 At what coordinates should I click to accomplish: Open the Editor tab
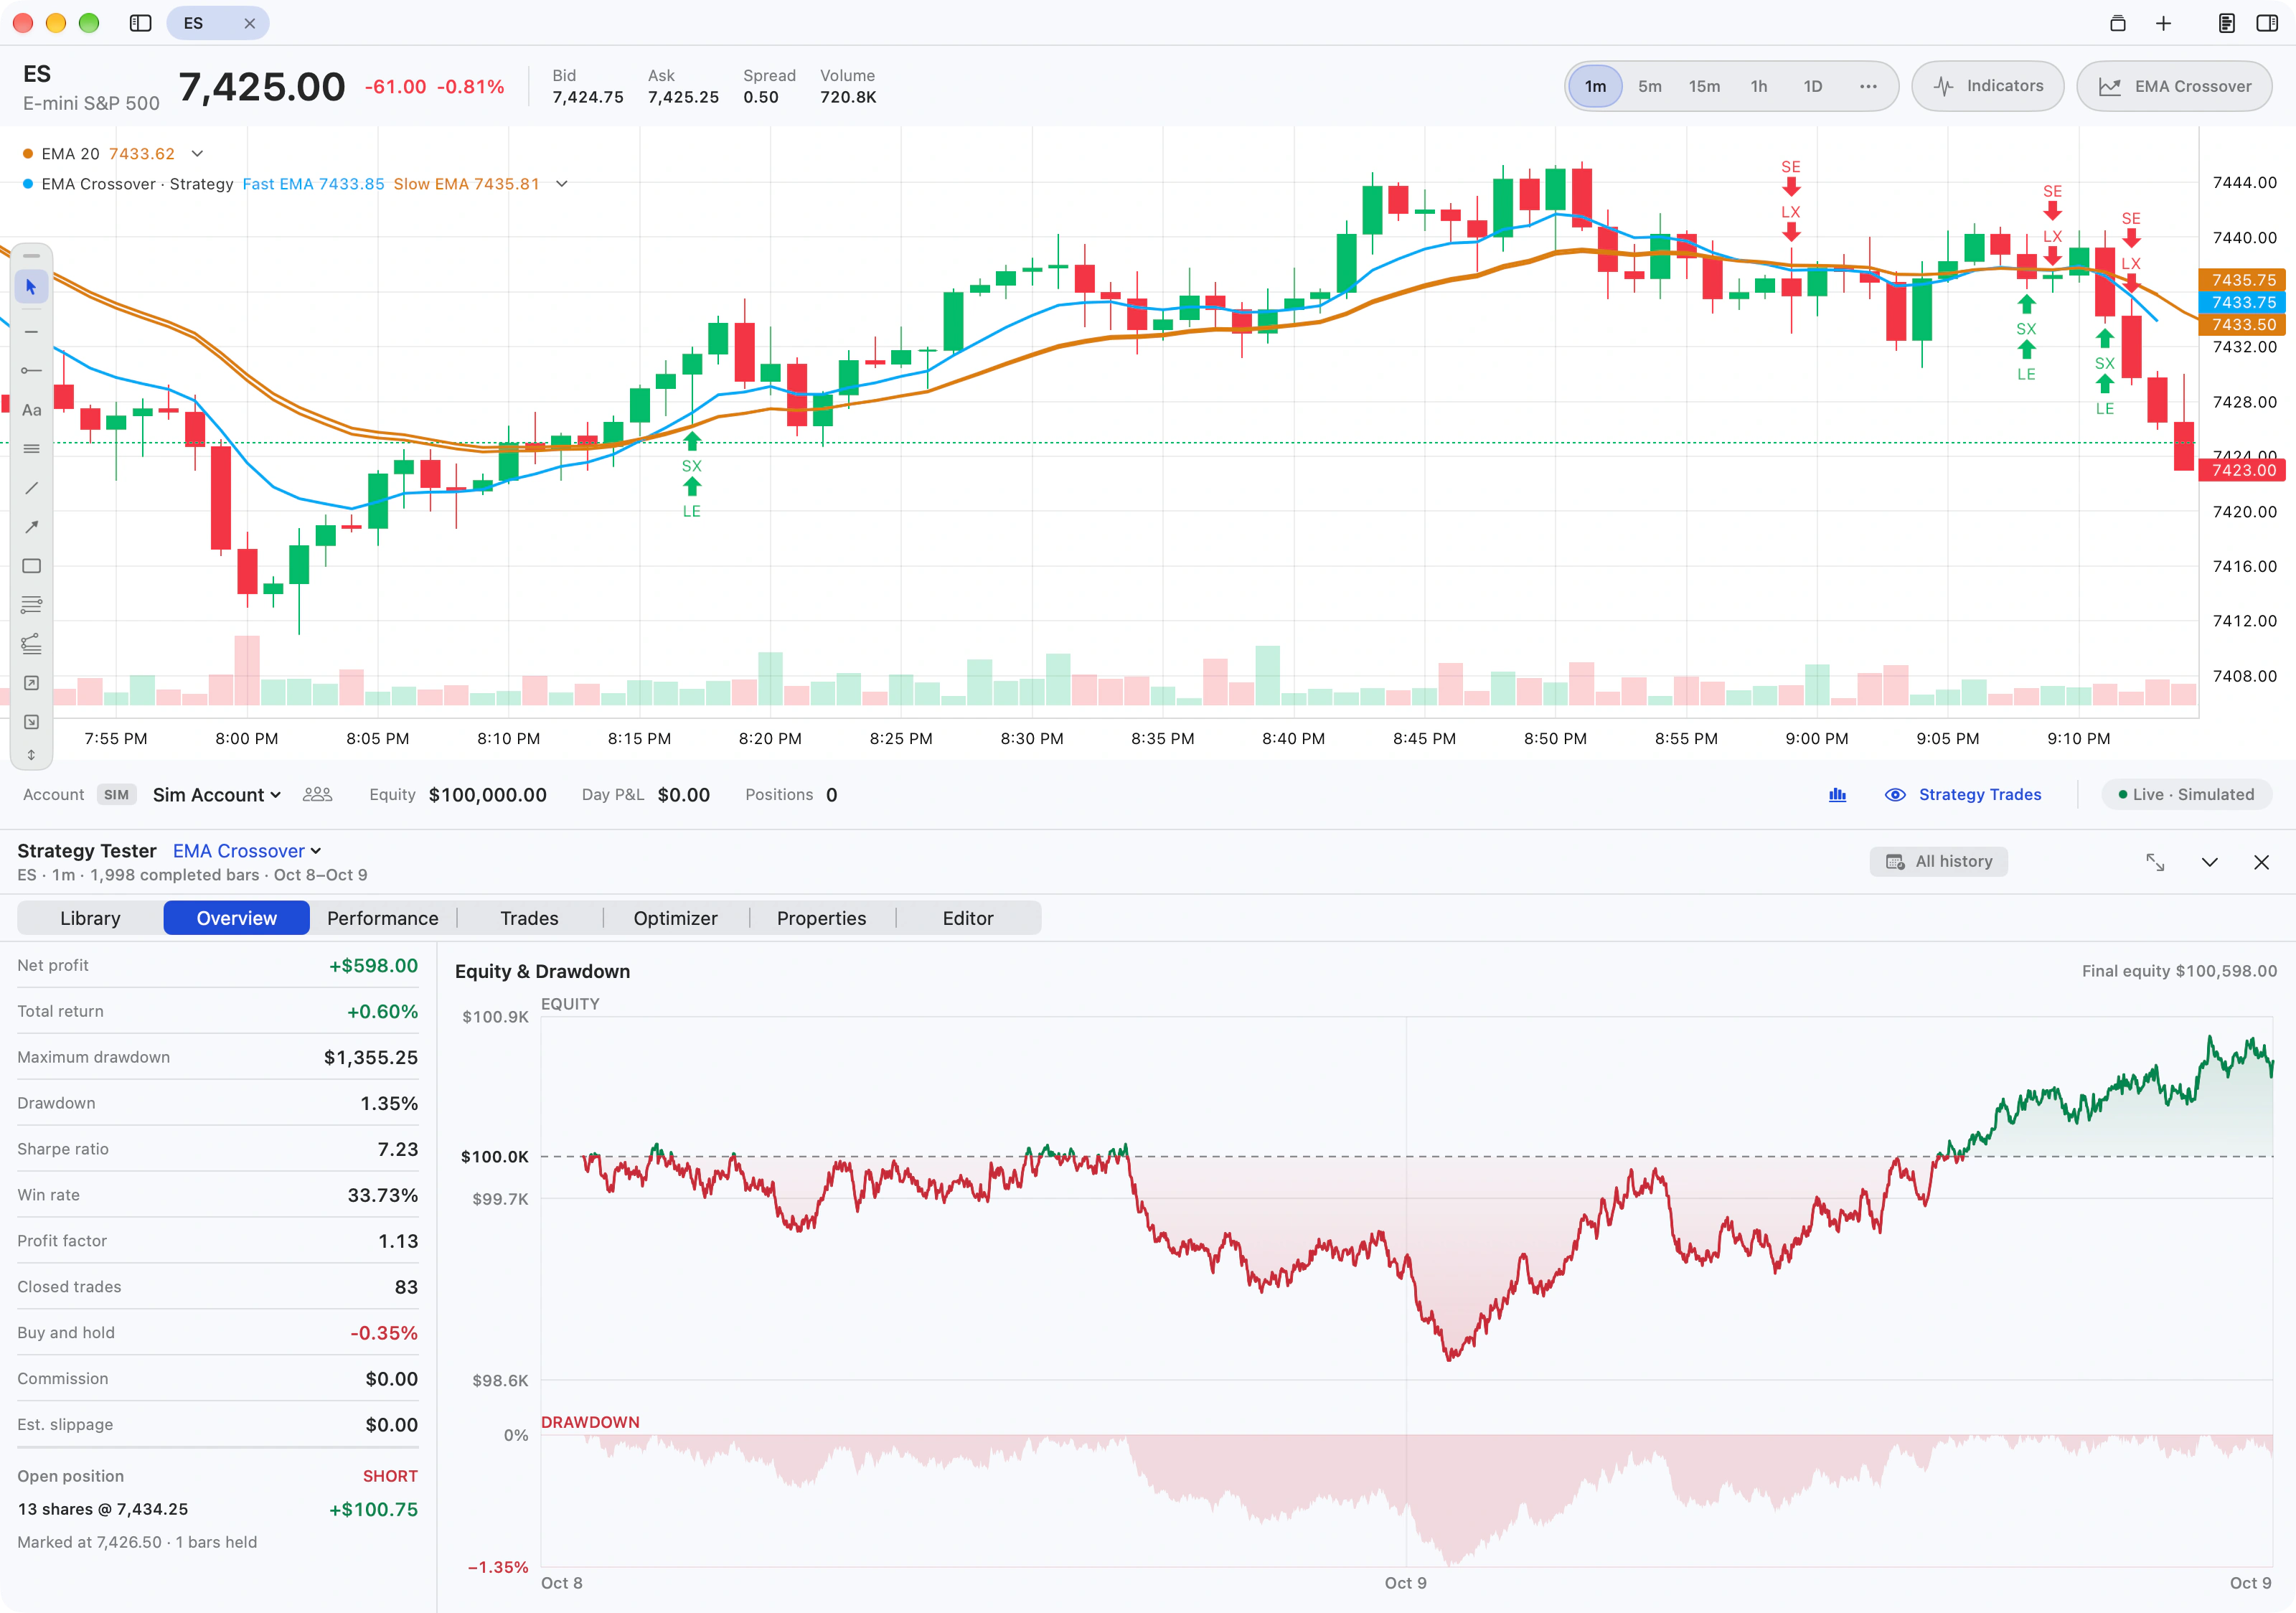[x=968, y=918]
